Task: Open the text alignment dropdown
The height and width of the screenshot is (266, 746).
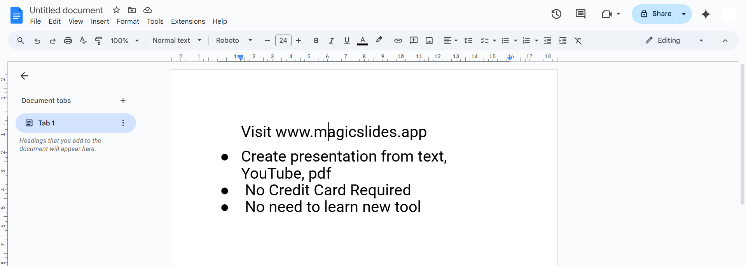Action: pyautogui.click(x=451, y=40)
